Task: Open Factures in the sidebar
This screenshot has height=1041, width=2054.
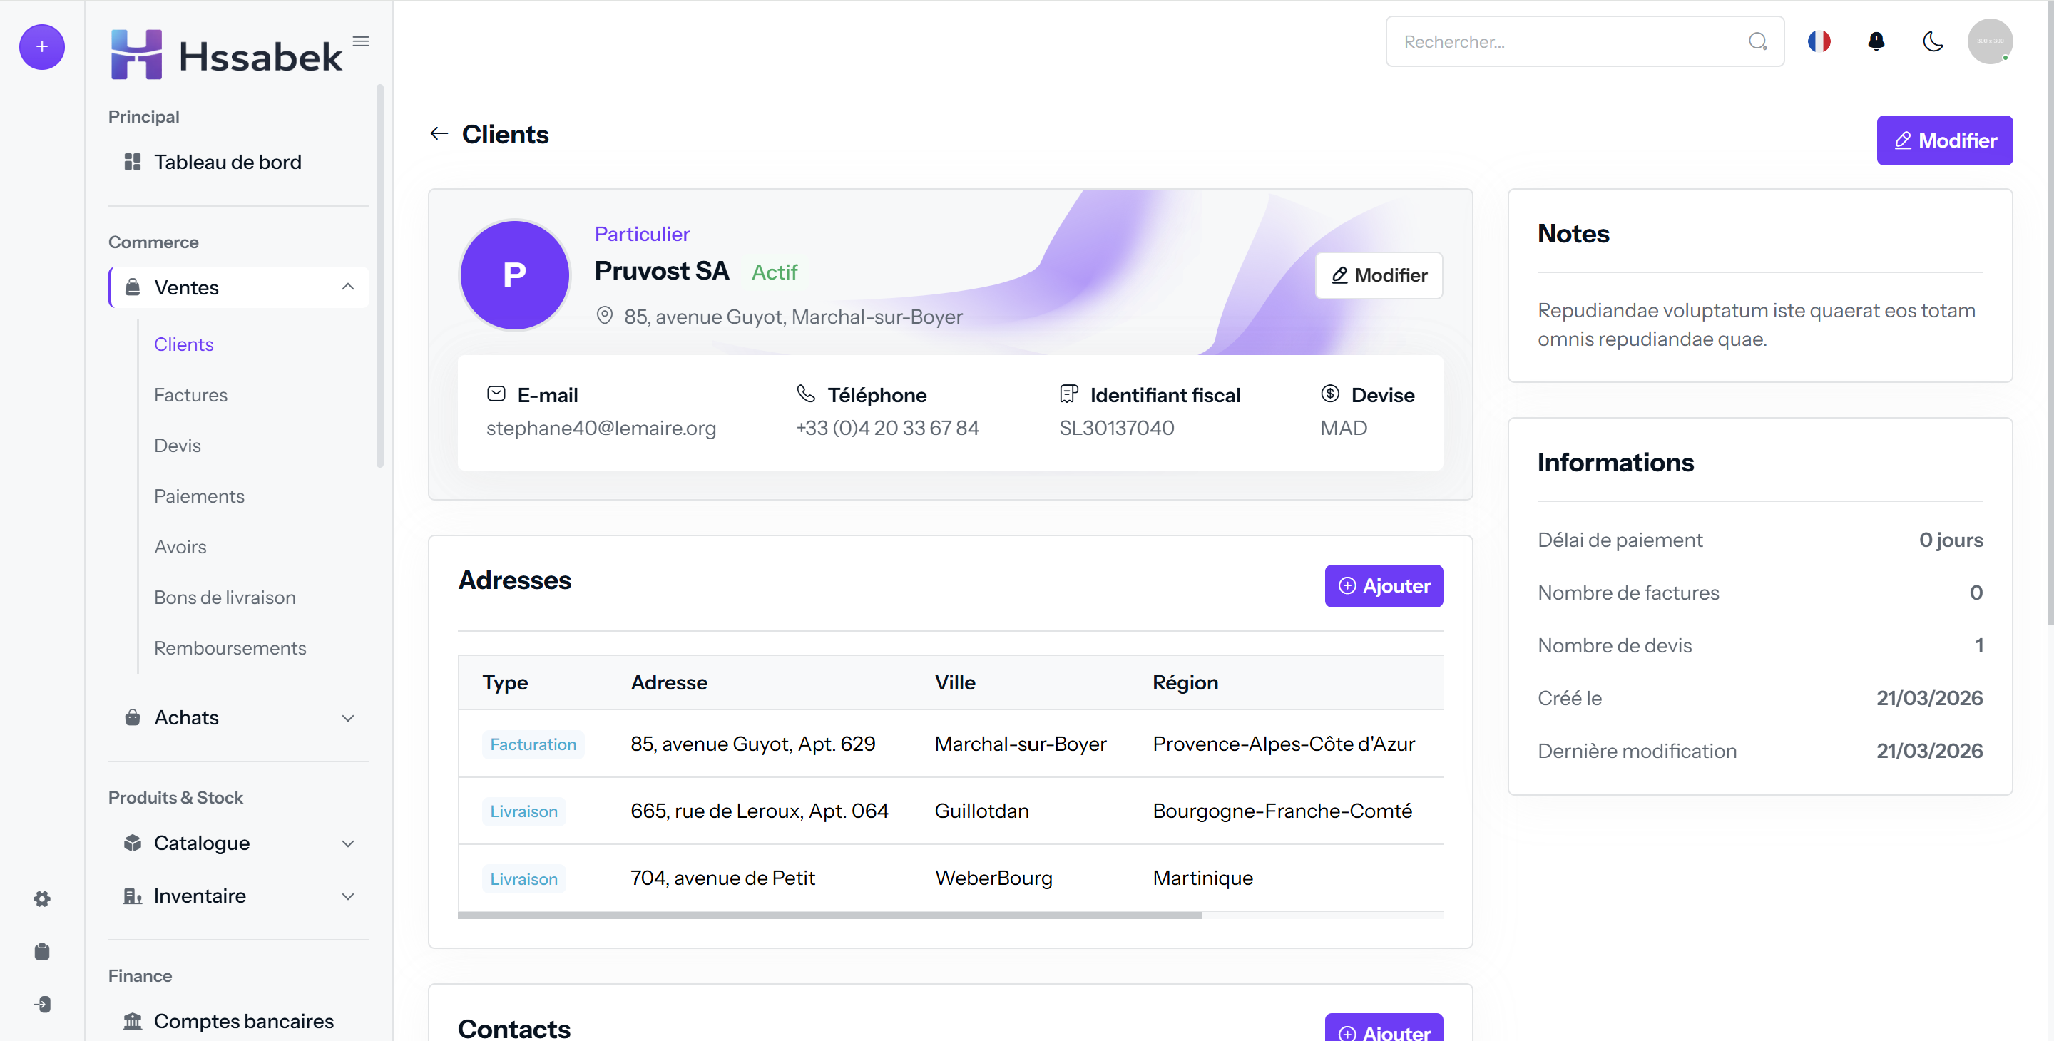Action: [190, 394]
